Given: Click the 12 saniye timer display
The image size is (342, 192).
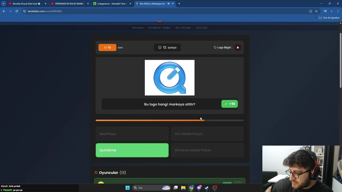Looking at the screenshot, I should point(167,47).
